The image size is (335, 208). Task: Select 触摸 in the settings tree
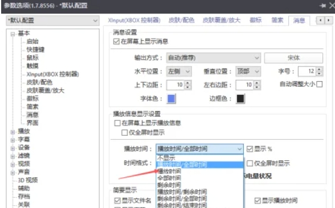click(x=32, y=66)
